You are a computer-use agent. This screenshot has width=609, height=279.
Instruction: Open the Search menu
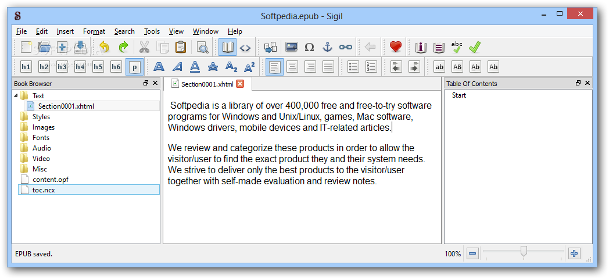124,31
